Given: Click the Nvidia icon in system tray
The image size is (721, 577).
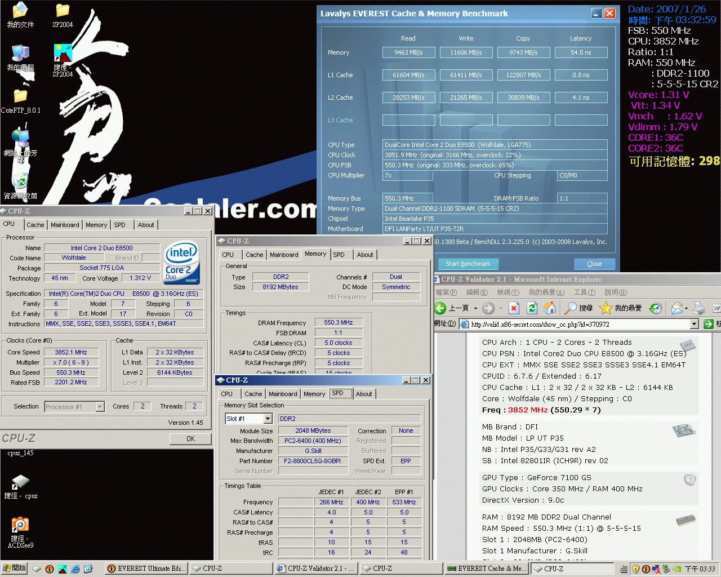Looking at the screenshot, I should [x=677, y=569].
